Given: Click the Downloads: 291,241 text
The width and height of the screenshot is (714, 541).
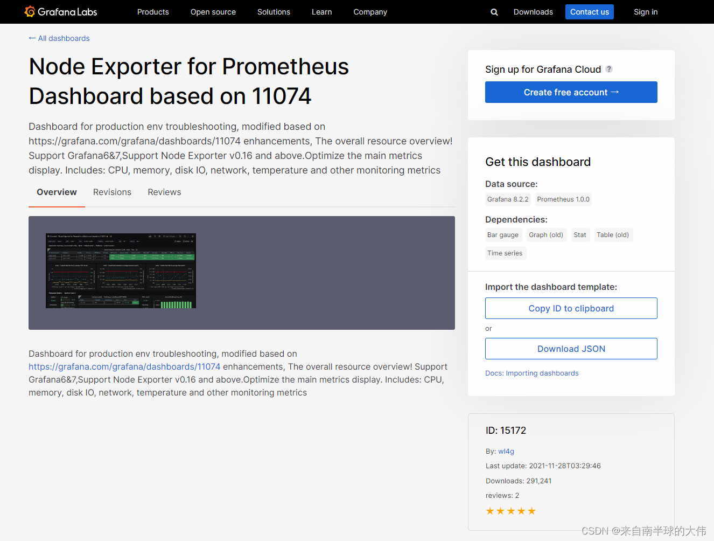Looking at the screenshot, I should [x=519, y=481].
